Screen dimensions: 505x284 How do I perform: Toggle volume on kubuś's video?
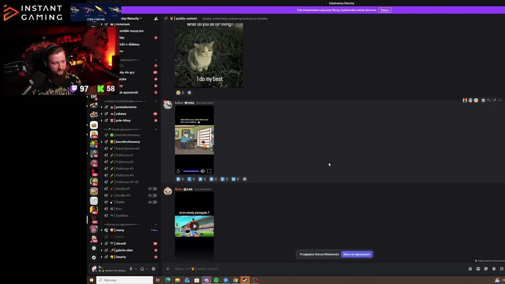click(x=203, y=171)
